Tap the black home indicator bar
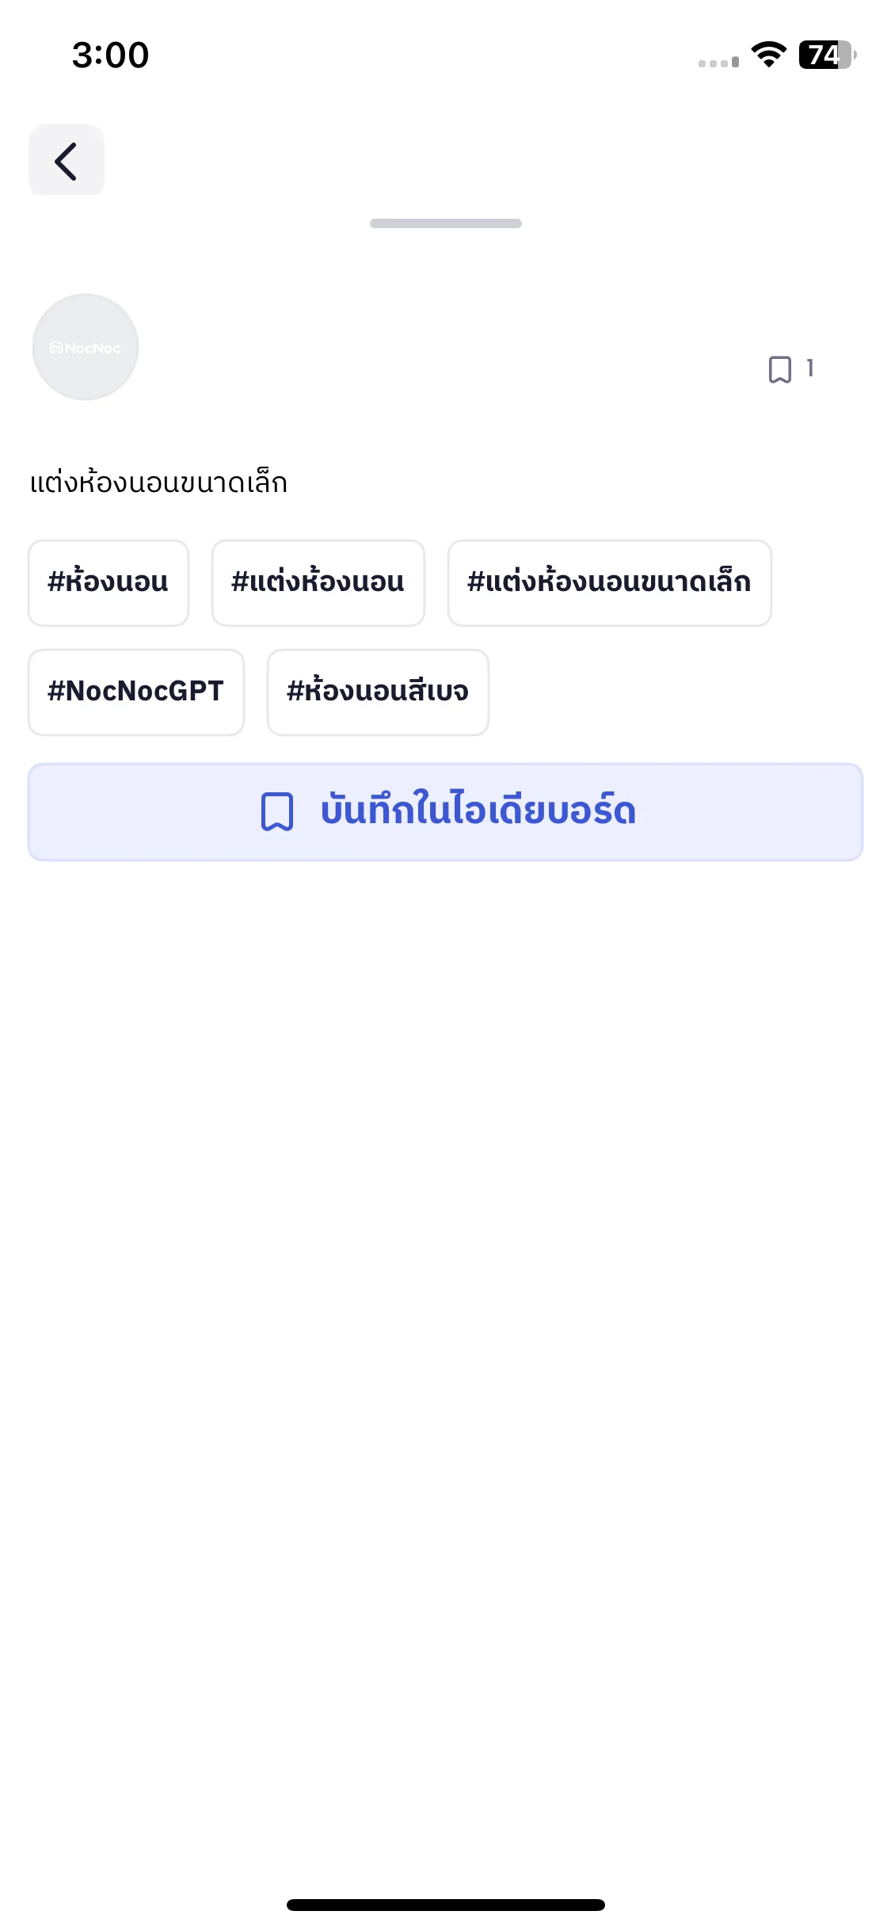This screenshot has height=1930, width=891. (446, 1905)
